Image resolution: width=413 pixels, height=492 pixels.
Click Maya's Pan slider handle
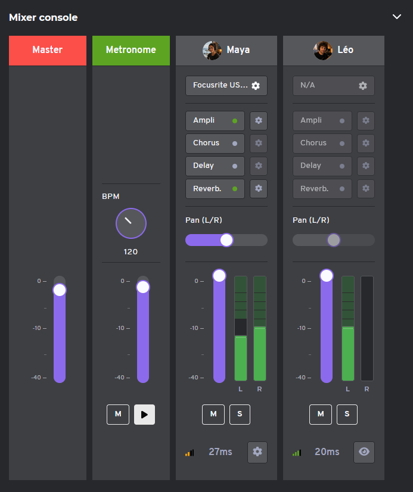tap(226, 240)
